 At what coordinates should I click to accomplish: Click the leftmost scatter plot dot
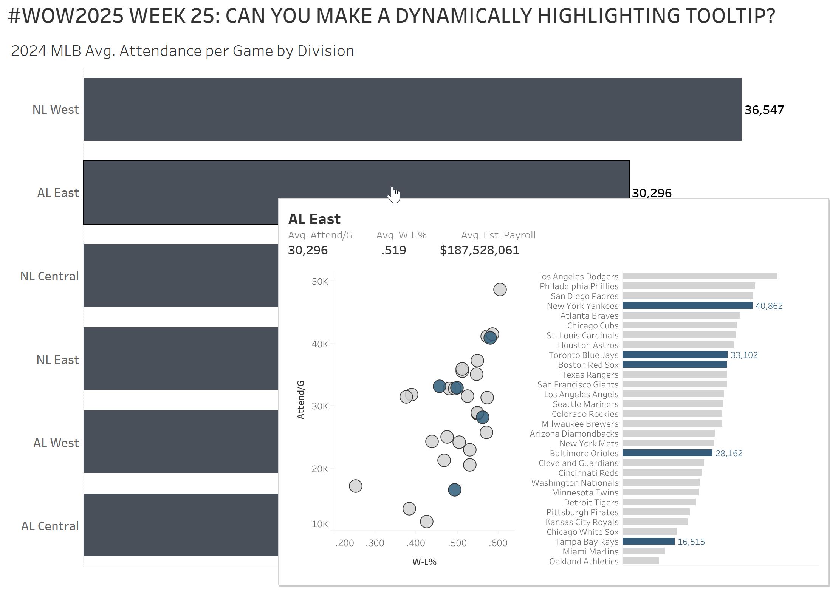coord(355,486)
